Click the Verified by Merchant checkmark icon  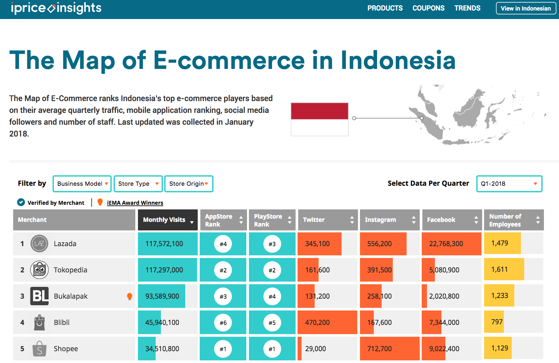pos(21,202)
